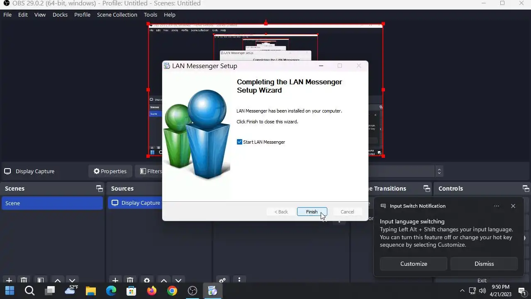Switch to LAN Messenger installer taskbar icon
531x299 pixels.
pos(213,291)
